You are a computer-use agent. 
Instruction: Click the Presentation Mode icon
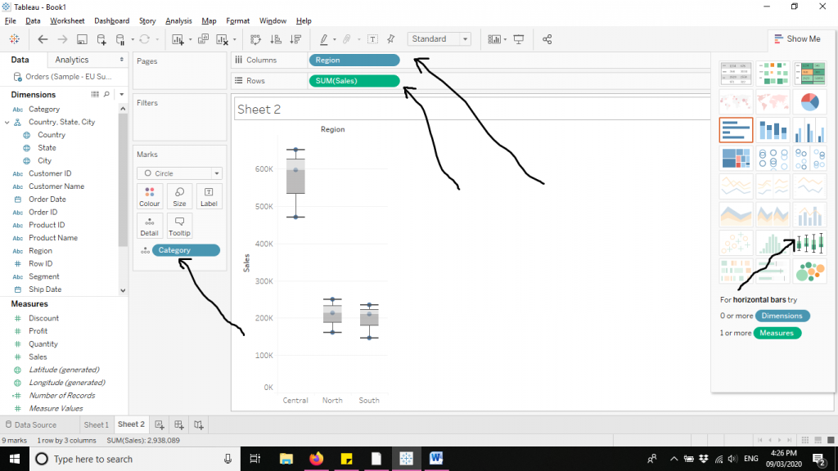point(518,39)
